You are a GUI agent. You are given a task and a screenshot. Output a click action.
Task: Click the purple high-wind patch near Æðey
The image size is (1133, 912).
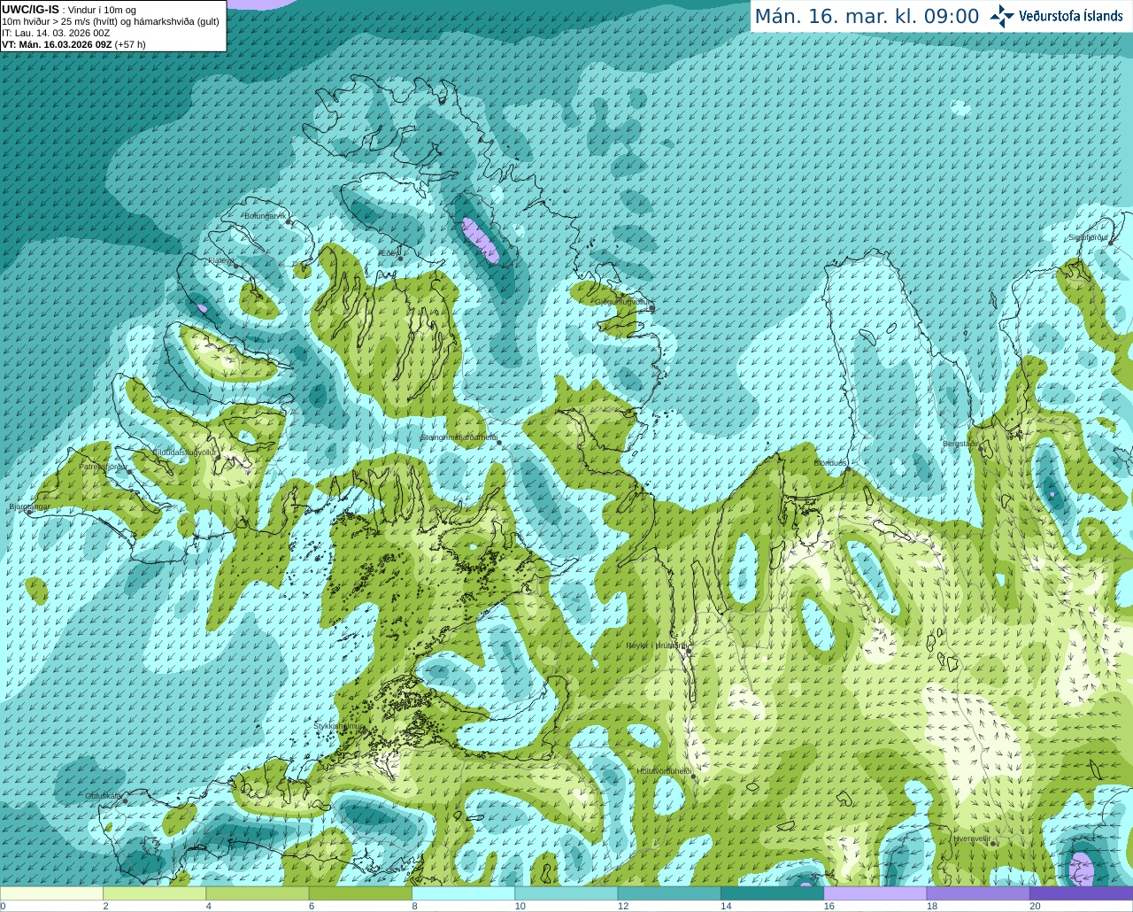pyautogui.click(x=482, y=240)
